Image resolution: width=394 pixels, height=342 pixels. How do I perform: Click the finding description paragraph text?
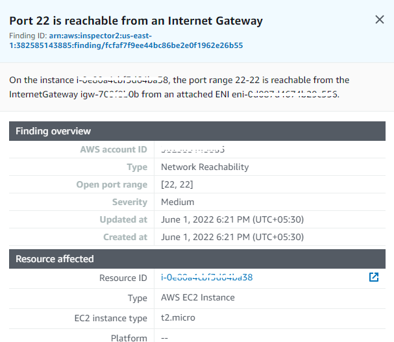[179, 87]
